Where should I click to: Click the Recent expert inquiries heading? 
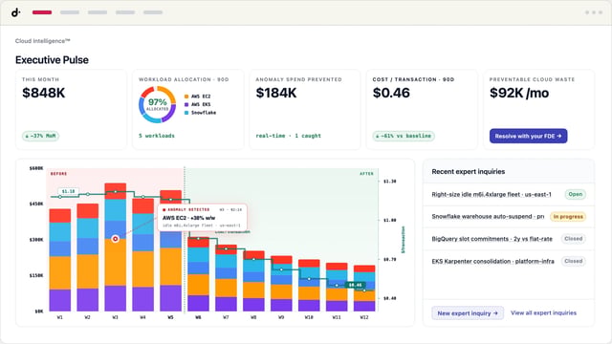click(x=469, y=172)
